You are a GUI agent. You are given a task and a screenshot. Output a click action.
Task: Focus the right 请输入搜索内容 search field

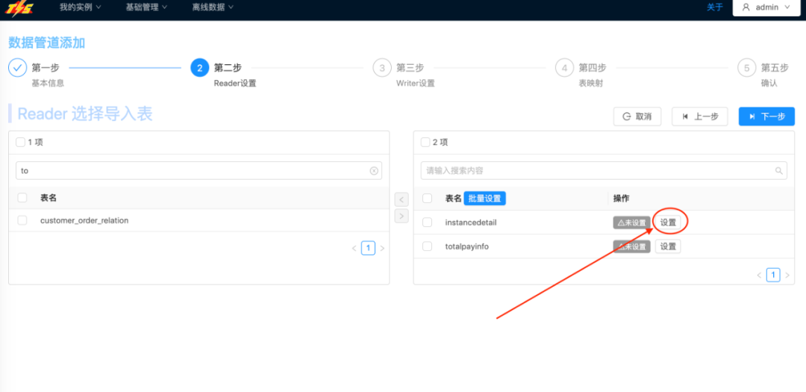(x=604, y=171)
